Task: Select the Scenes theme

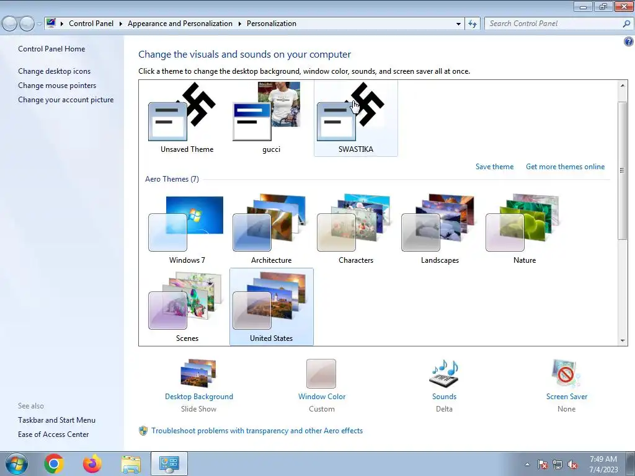Action: click(187, 307)
